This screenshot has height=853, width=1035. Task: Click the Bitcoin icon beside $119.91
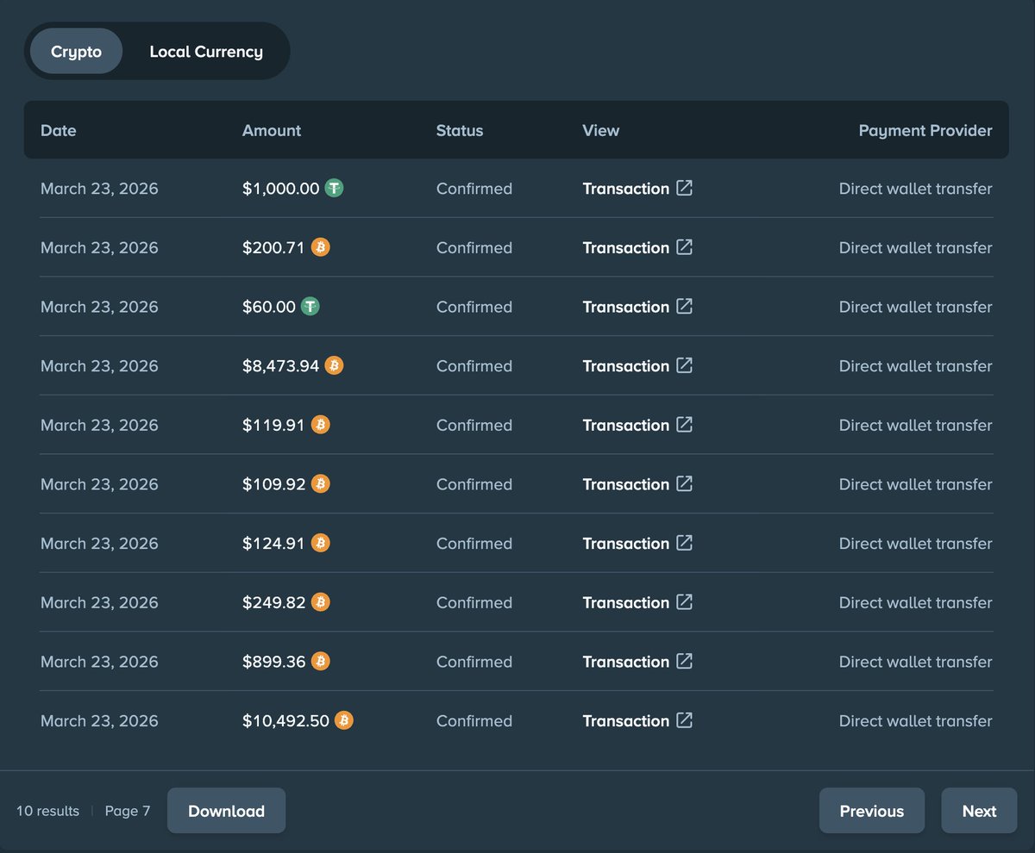[x=320, y=425]
